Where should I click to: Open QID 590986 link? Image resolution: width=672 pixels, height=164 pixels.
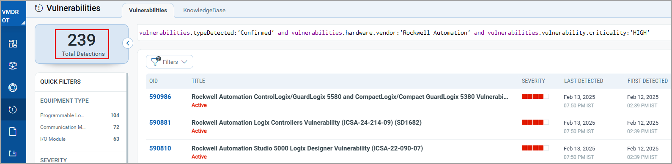(160, 97)
